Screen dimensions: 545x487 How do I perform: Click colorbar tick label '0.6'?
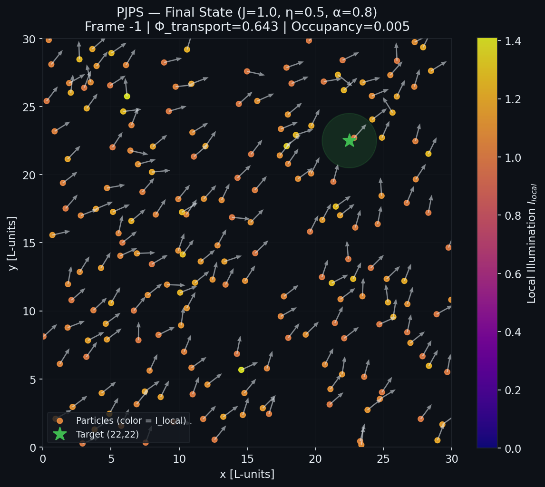point(513,274)
